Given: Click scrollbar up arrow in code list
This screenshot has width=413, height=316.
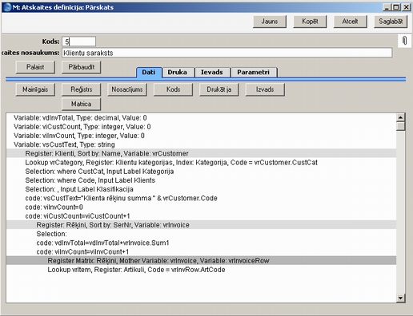Looking at the screenshot, I should click(x=400, y=117).
